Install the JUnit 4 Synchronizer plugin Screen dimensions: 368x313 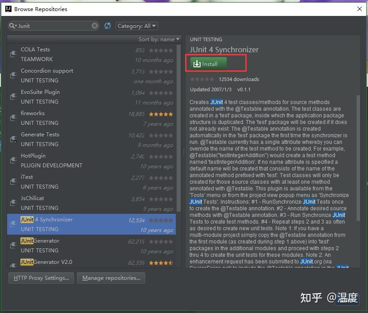pyautogui.click(x=208, y=63)
